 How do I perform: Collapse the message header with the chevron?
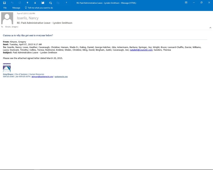(x=210, y=28)
